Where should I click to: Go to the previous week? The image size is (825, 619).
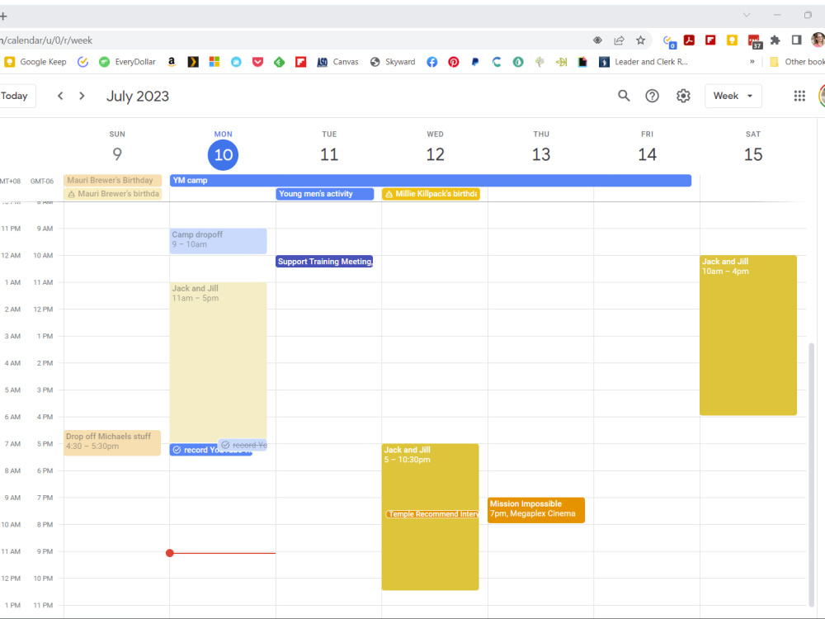60,96
